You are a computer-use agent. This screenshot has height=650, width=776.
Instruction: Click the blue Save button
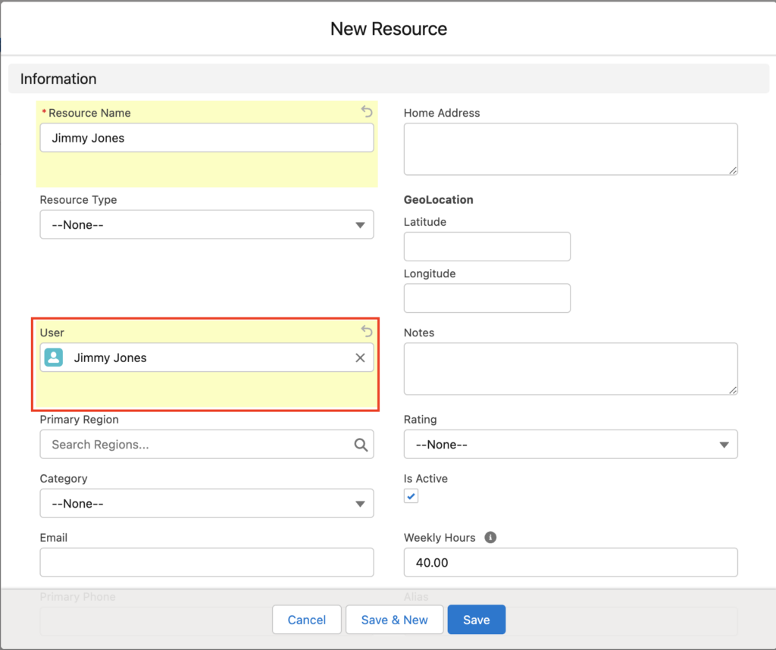pos(476,620)
